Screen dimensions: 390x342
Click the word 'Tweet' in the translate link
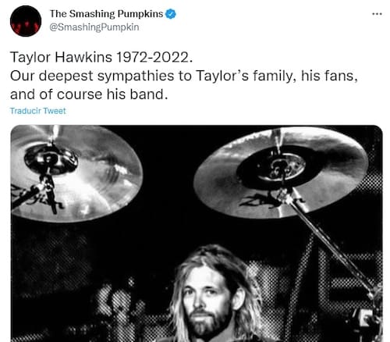tap(55, 111)
